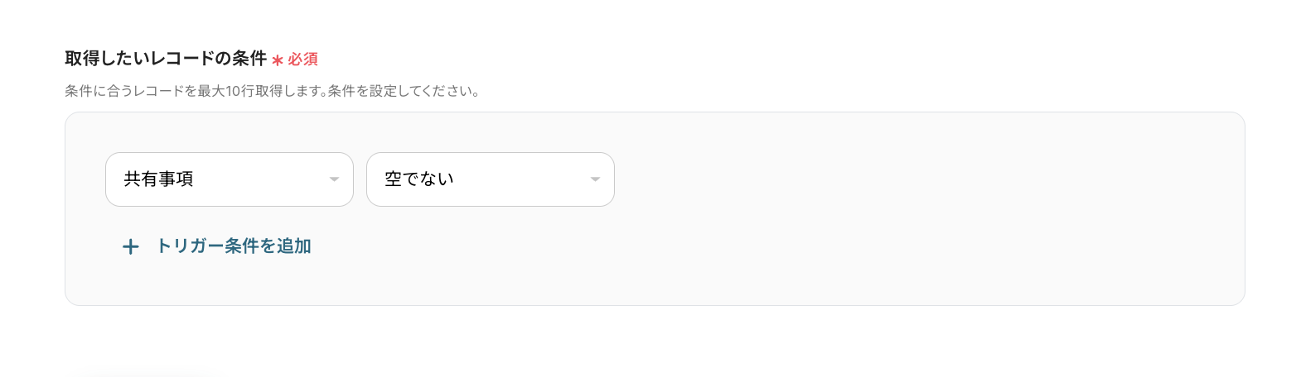Click the caret arrow in 共有事項 dropdown
The image size is (1301, 377).
(334, 179)
